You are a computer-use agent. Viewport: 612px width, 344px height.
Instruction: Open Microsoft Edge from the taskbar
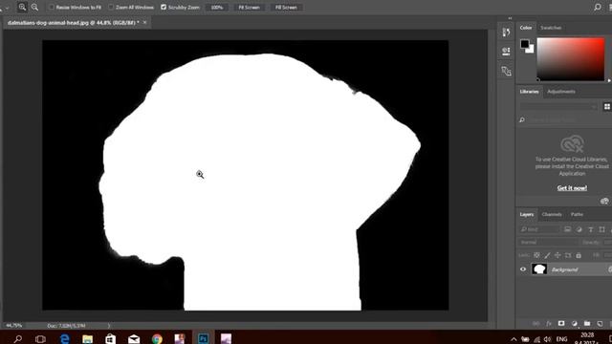64,338
